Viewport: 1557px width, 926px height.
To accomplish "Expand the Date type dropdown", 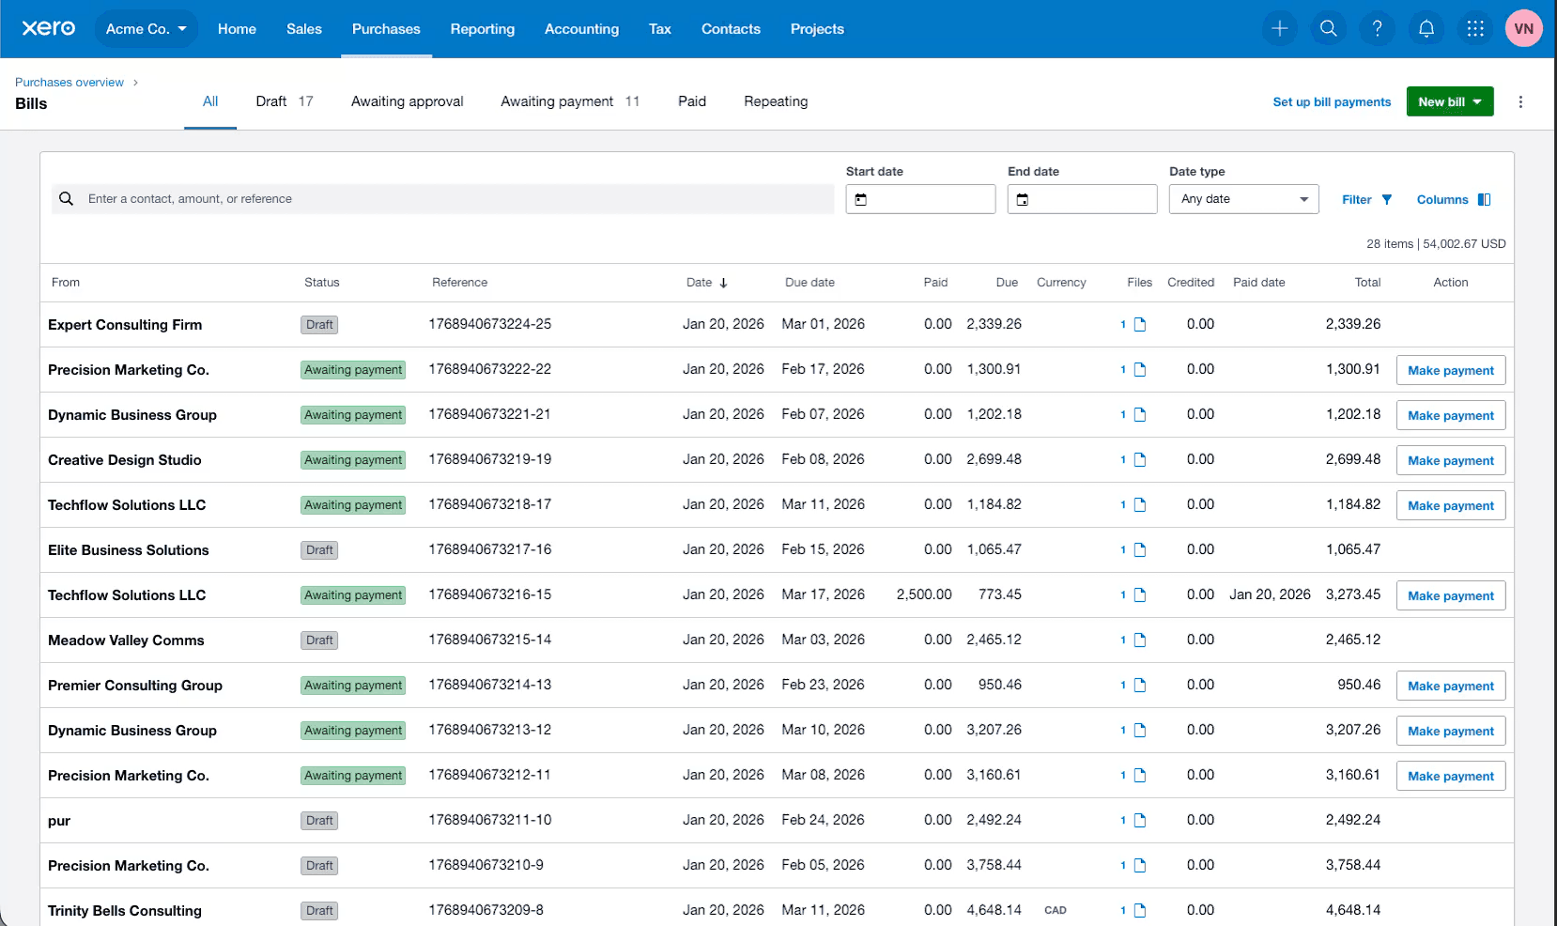I will (1243, 199).
